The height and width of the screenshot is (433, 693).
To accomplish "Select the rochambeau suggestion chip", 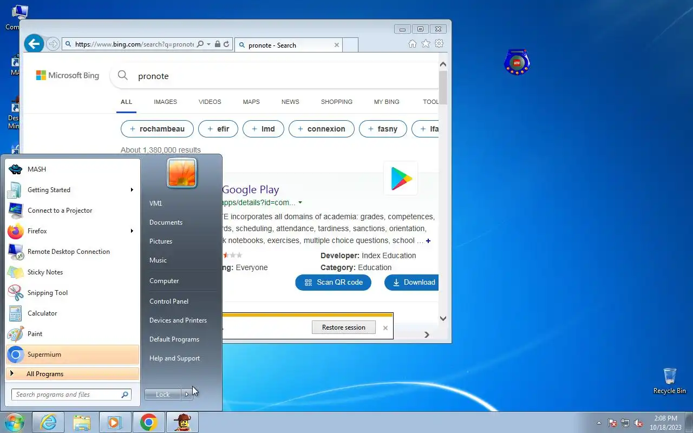I will click(x=157, y=129).
